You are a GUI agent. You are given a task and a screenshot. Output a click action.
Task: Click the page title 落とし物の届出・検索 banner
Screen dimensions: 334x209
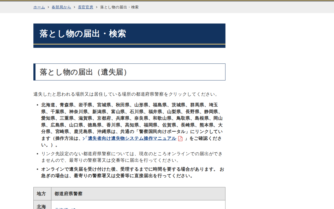click(129, 36)
